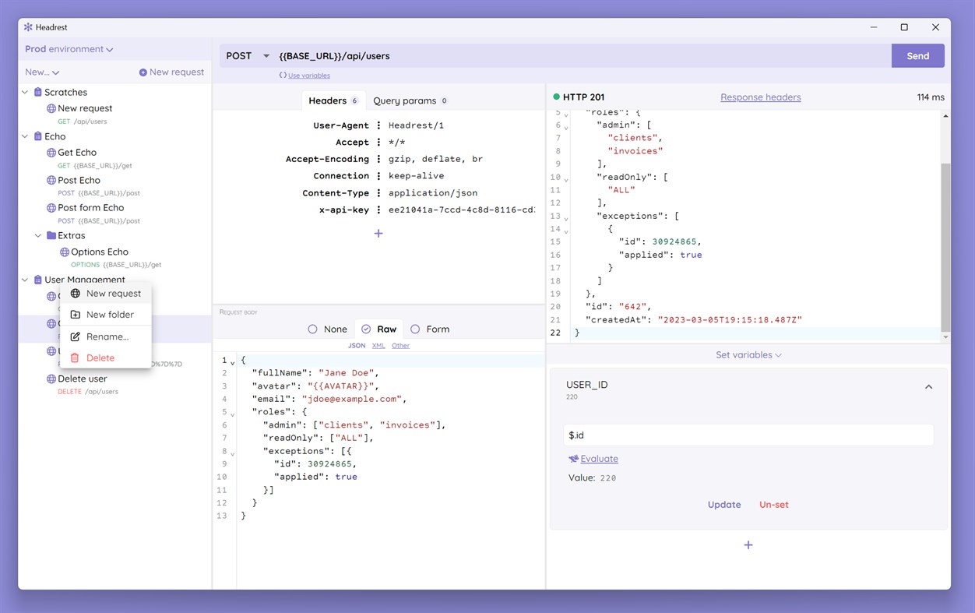Click the pencil Rename icon in context menu
This screenshot has width=975, height=613.
75,336
